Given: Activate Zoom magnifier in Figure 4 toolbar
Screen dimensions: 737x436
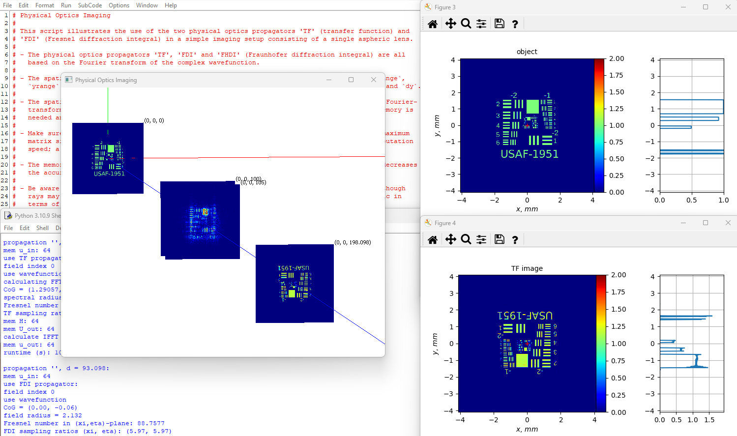Looking at the screenshot, I should pos(466,239).
